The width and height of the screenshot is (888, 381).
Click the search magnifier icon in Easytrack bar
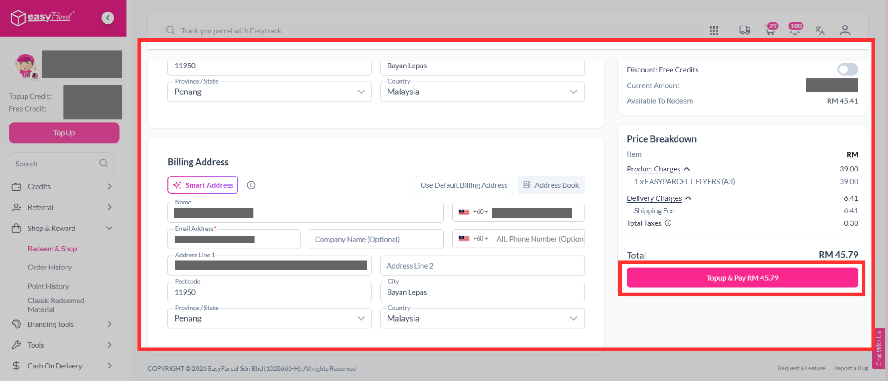point(171,31)
